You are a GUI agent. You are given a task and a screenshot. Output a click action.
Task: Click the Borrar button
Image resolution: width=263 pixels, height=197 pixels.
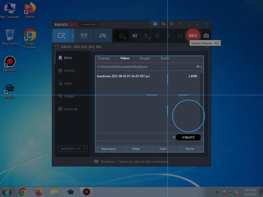(x=190, y=149)
